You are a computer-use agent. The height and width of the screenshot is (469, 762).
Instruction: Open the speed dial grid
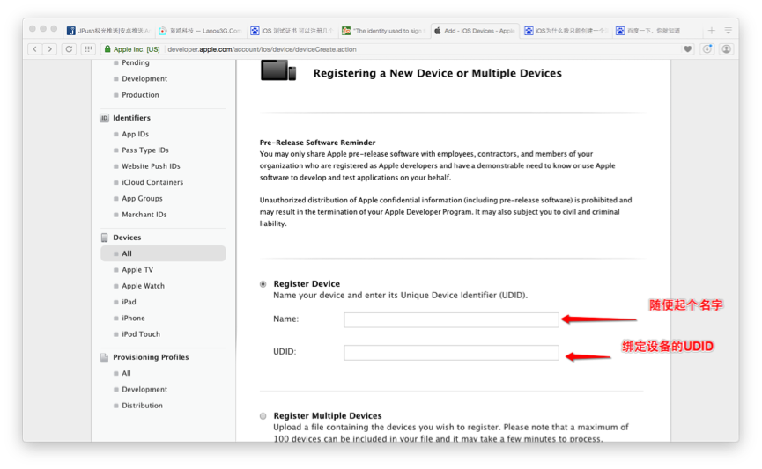(x=88, y=49)
